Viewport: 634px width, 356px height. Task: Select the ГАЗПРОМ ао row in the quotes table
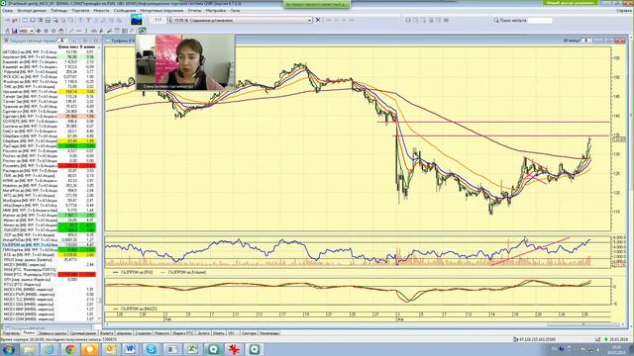click(49, 245)
